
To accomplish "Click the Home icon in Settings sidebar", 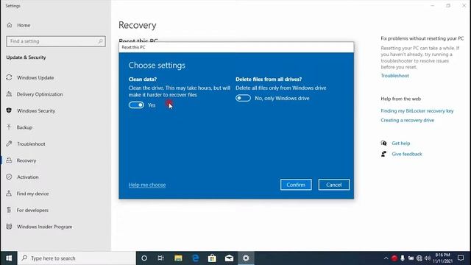I will [x=10, y=25].
